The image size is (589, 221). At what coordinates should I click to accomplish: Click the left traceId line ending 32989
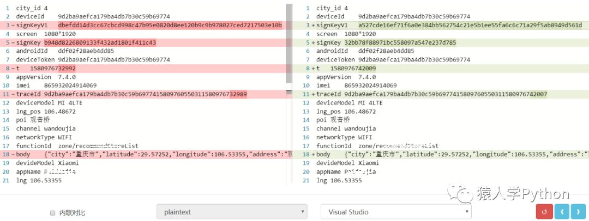(147, 94)
